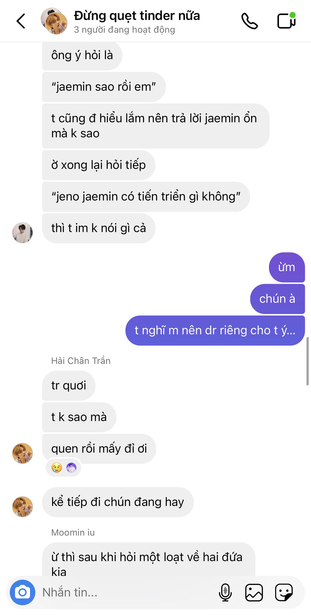The height and width of the screenshot is (615, 311).
Task: Select the purple 'ừm' sent message
Action: click(287, 267)
